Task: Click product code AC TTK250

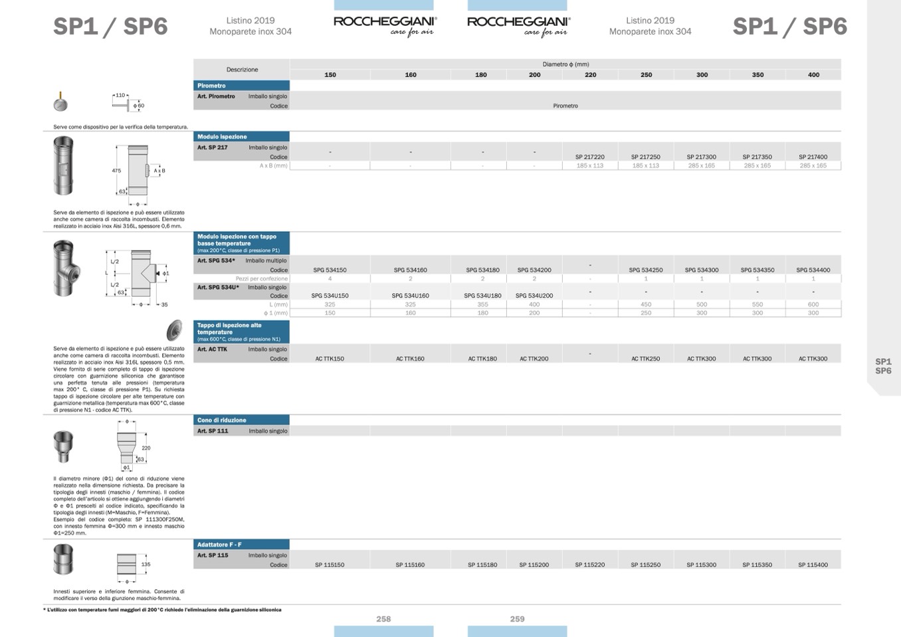Action: pos(645,359)
